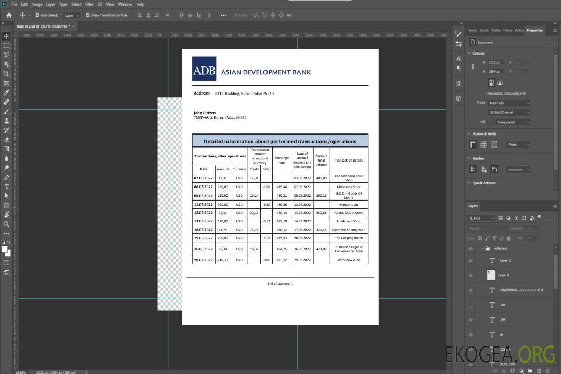
Task: Open the Filter menu
Action: click(89, 4)
